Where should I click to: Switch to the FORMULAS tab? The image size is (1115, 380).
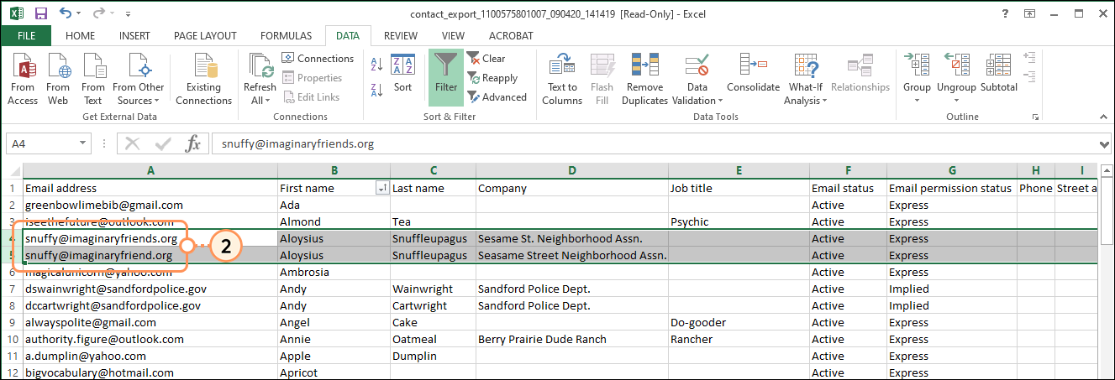click(286, 35)
